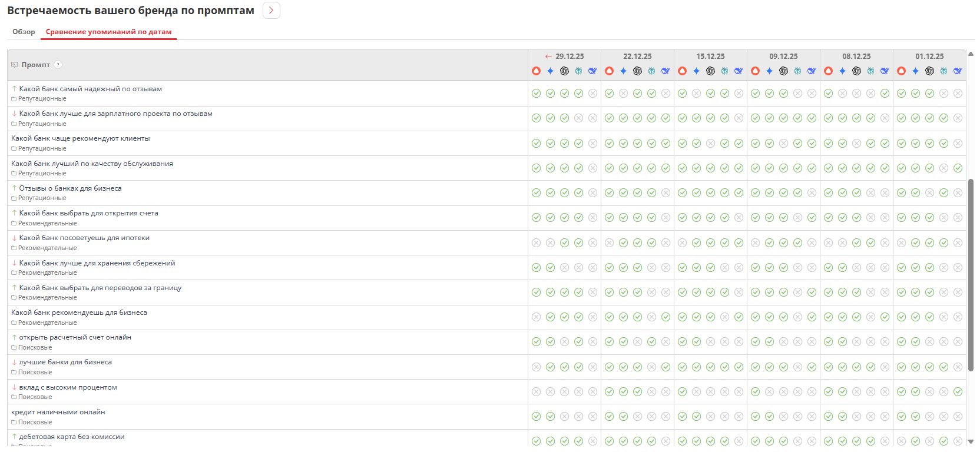Click the ChatGPT icon under 01.12.25
The image size is (980, 452).
(929, 71)
